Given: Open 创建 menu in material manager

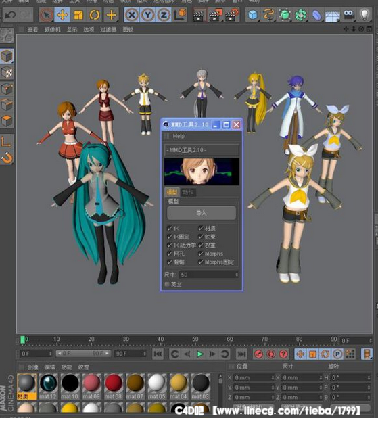Looking at the screenshot, I should pos(32,367).
